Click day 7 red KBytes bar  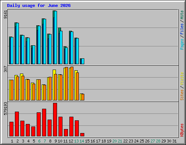44,123
